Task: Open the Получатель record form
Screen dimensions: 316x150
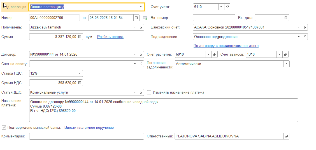Action: coord(141,27)
